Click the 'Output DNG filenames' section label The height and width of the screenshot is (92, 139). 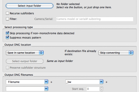(19, 75)
